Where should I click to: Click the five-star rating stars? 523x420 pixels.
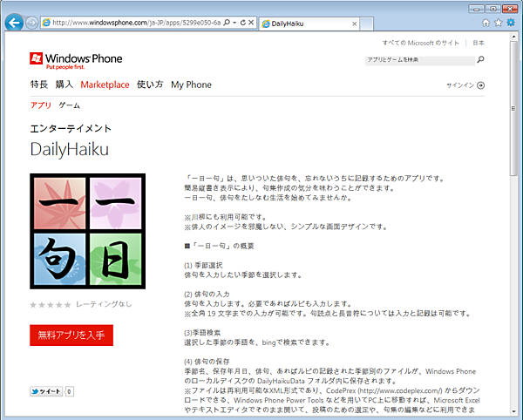(51, 305)
